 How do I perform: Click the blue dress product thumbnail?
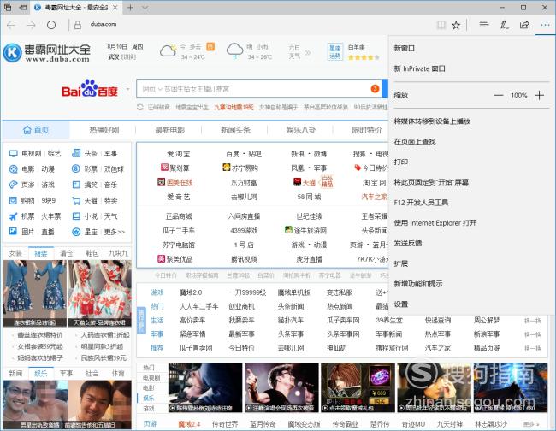pos(34,293)
